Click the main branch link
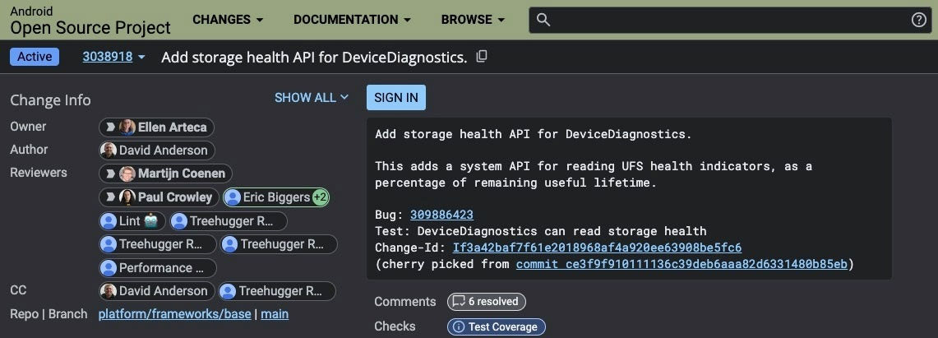Viewport: 938px width, 338px height. pos(275,314)
